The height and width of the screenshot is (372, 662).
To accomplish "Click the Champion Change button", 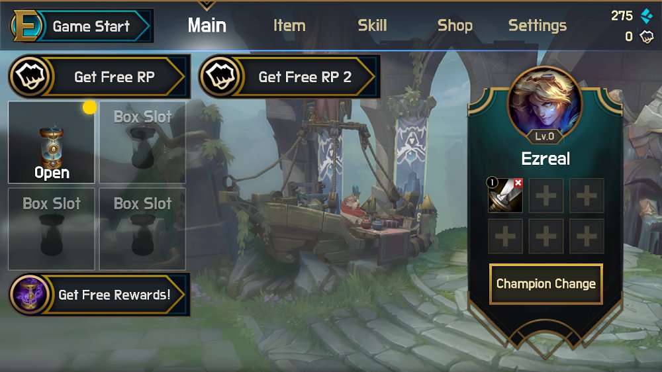I will click(x=546, y=284).
